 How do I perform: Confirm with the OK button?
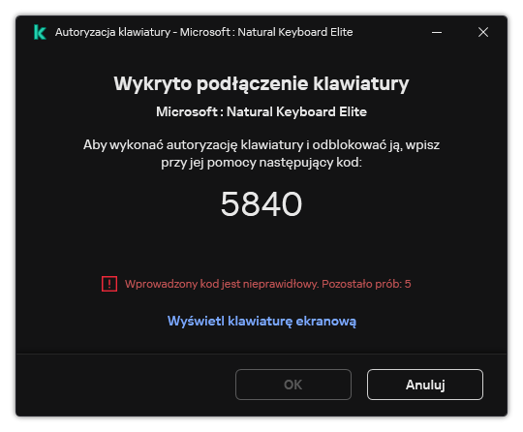(x=293, y=385)
